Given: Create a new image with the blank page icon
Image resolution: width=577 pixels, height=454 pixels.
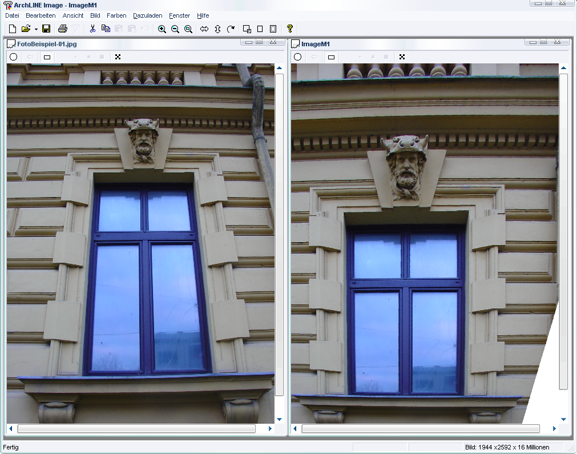Looking at the screenshot, I should [x=13, y=29].
